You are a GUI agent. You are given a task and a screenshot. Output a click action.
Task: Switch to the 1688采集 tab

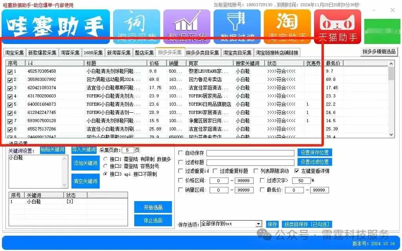pos(93,52)
